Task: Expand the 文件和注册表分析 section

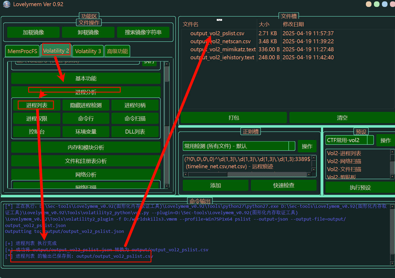Action: (x=86, y=161)
